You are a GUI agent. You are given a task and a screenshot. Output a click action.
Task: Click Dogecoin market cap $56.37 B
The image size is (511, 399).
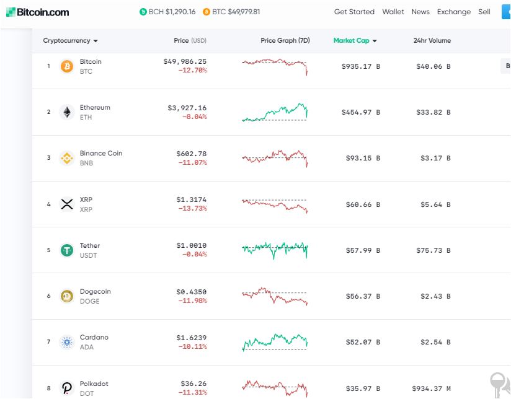363,296
